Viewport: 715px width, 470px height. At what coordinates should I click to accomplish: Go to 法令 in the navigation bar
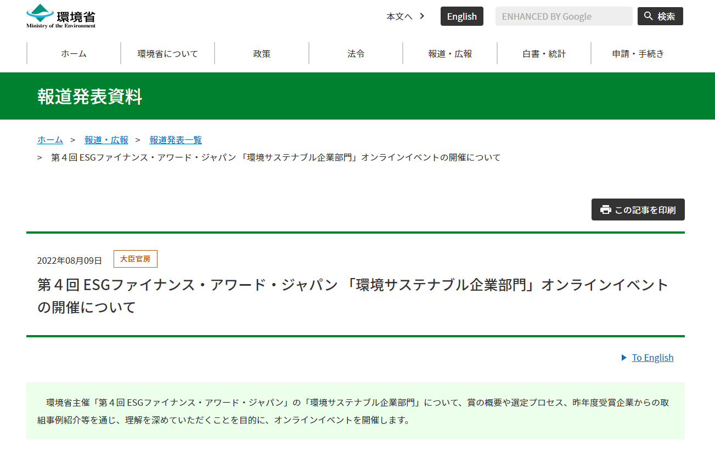coord(356,54)
